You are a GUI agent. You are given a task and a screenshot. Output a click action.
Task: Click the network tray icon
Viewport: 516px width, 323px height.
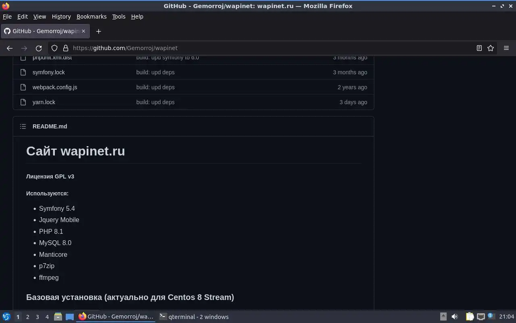[x=481, y=317]
